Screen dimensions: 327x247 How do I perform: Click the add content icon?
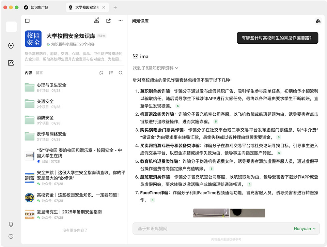tap(101, 73)
